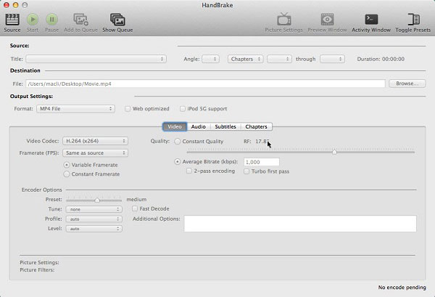Open the Level dropdown

tap(94, 229)
